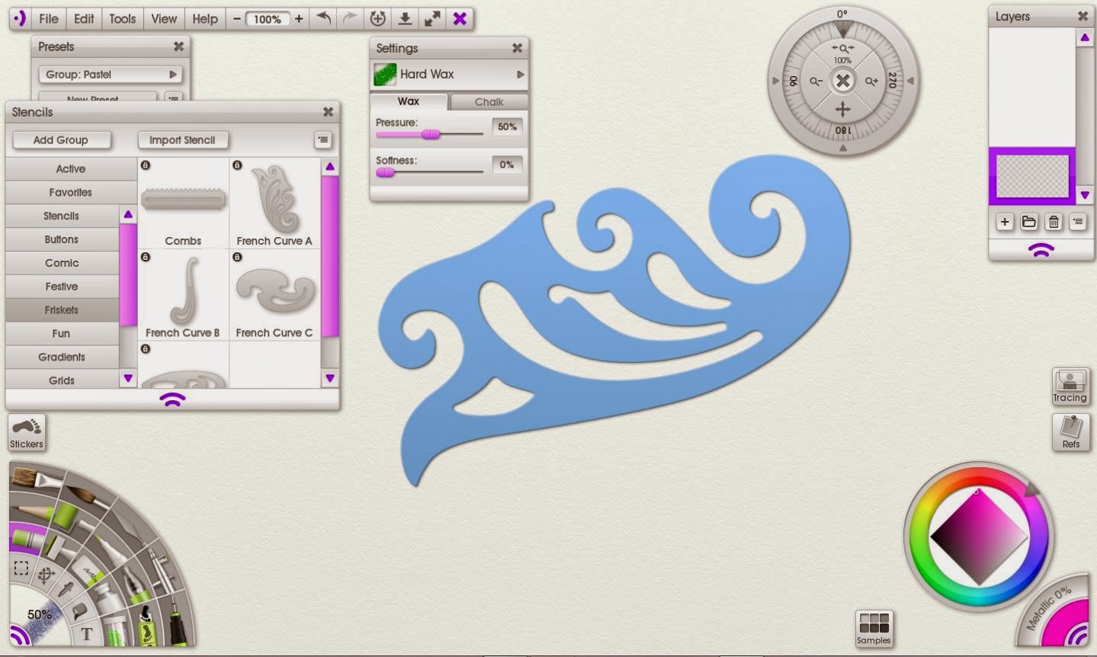Open the Group: Pastel preset selector
Screen dimensions: 1097x657
click(110, 74)
